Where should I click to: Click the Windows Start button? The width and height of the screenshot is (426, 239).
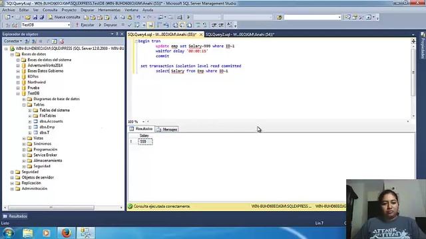click(8, 233)
